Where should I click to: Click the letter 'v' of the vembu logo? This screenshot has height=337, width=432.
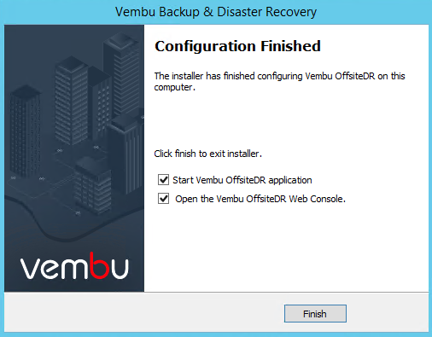[x=30, y=269]
